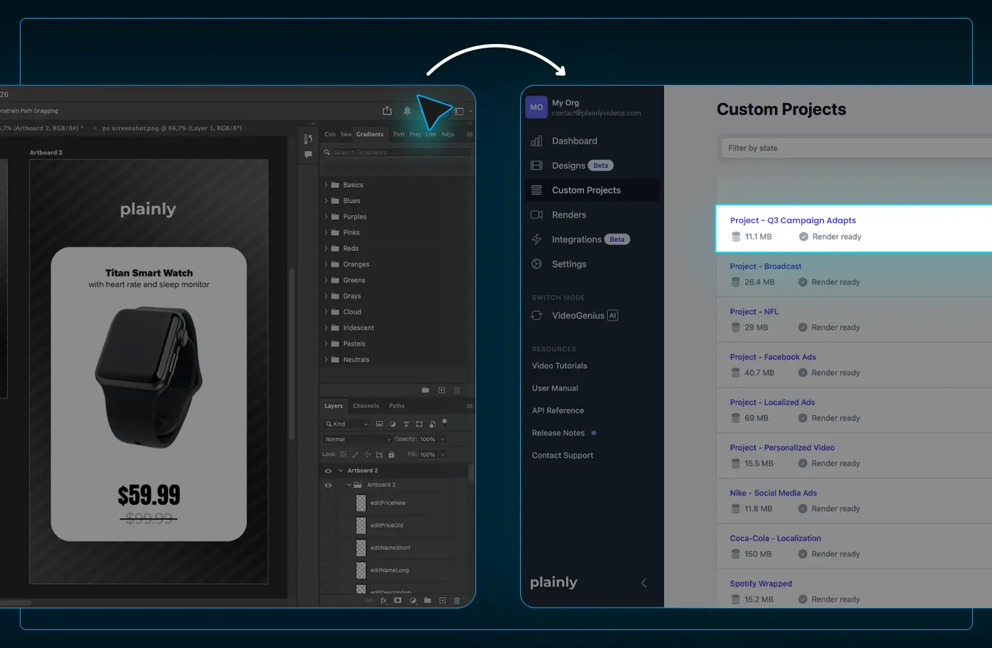
Task: Select the Gradients panel tab
Action: [x=370, y=134]
